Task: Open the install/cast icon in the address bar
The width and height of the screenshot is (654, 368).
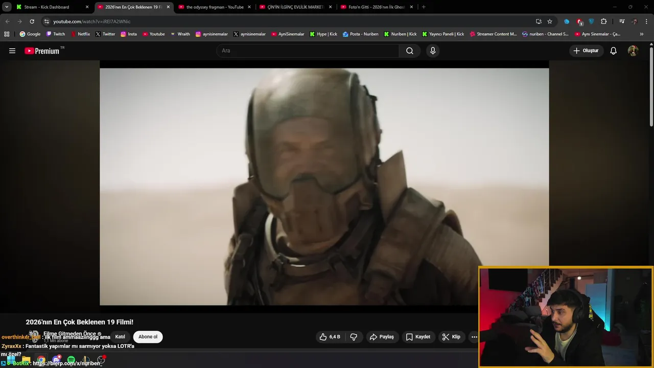Action: pyautogui.click(x=539, y=21)
